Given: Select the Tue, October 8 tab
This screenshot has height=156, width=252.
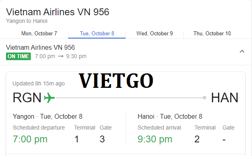Looking at the screenshot, I should click(97, 34).
